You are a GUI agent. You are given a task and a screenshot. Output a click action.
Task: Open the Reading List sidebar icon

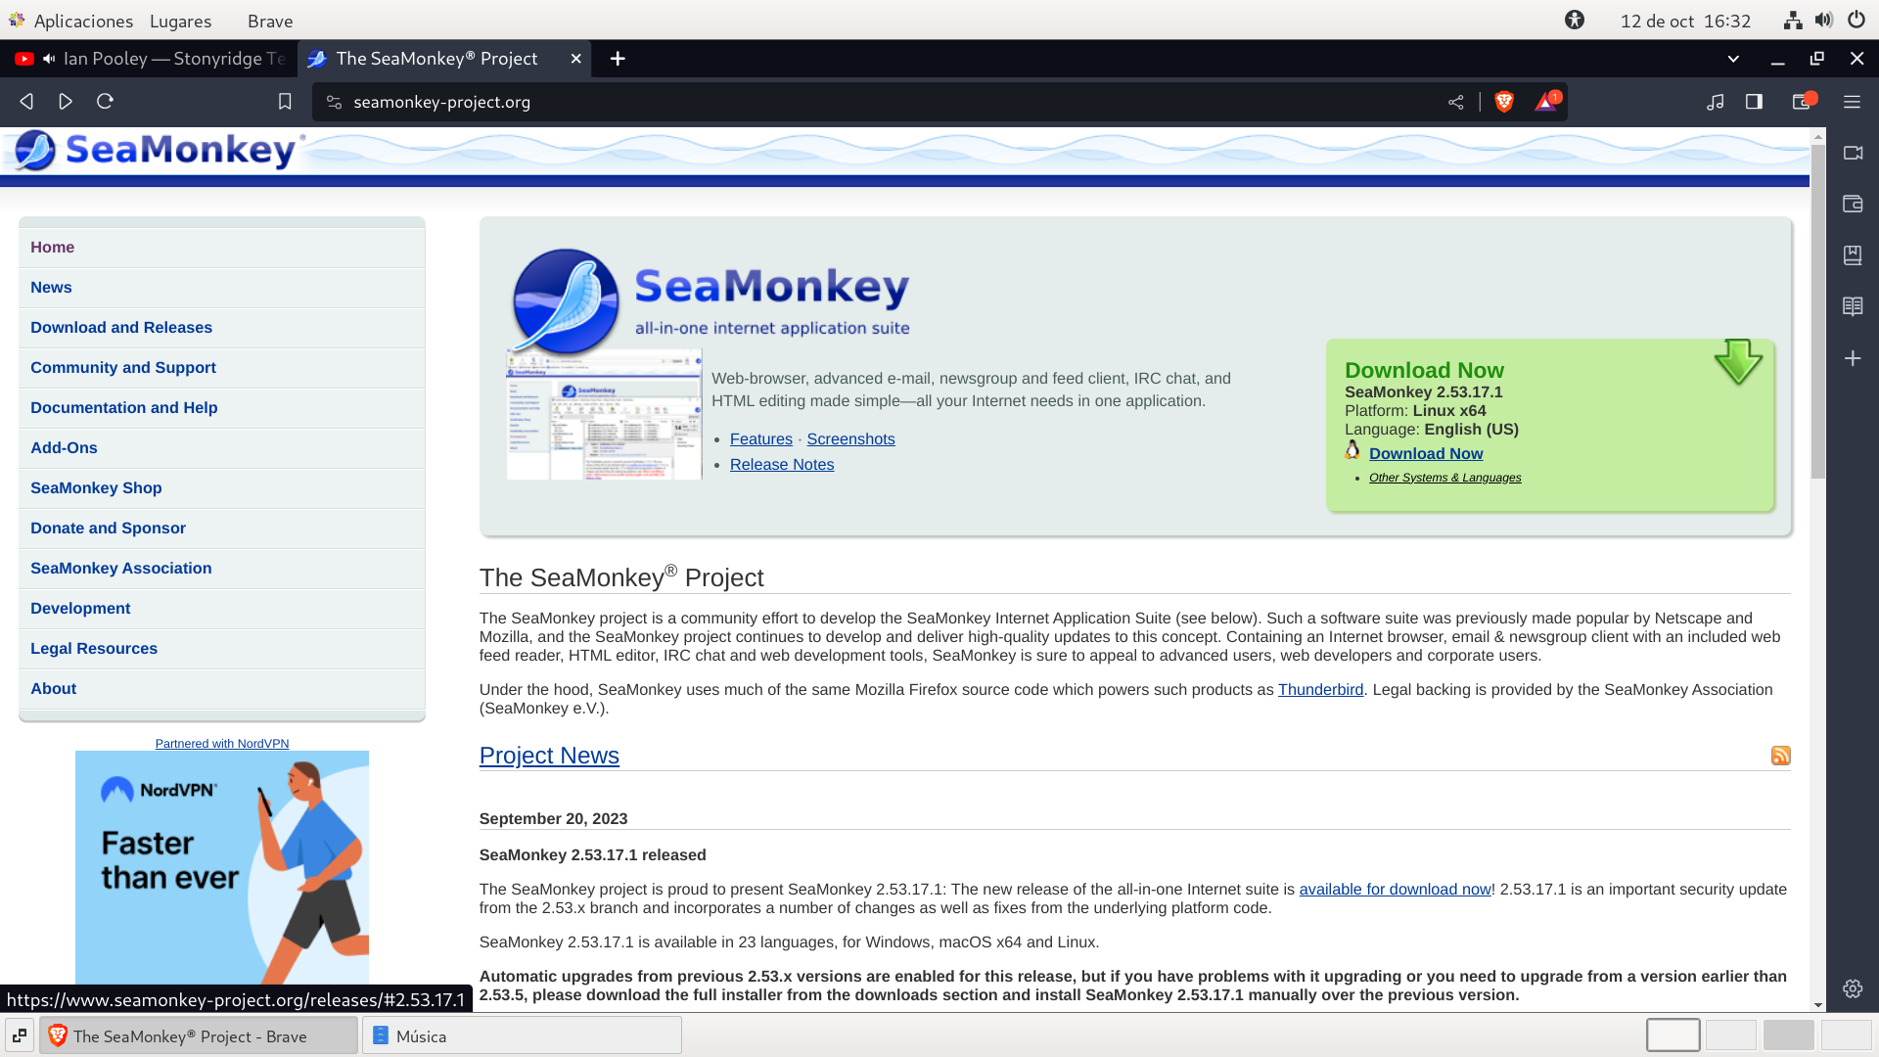pyautogui.click(x=1853, y=306)
